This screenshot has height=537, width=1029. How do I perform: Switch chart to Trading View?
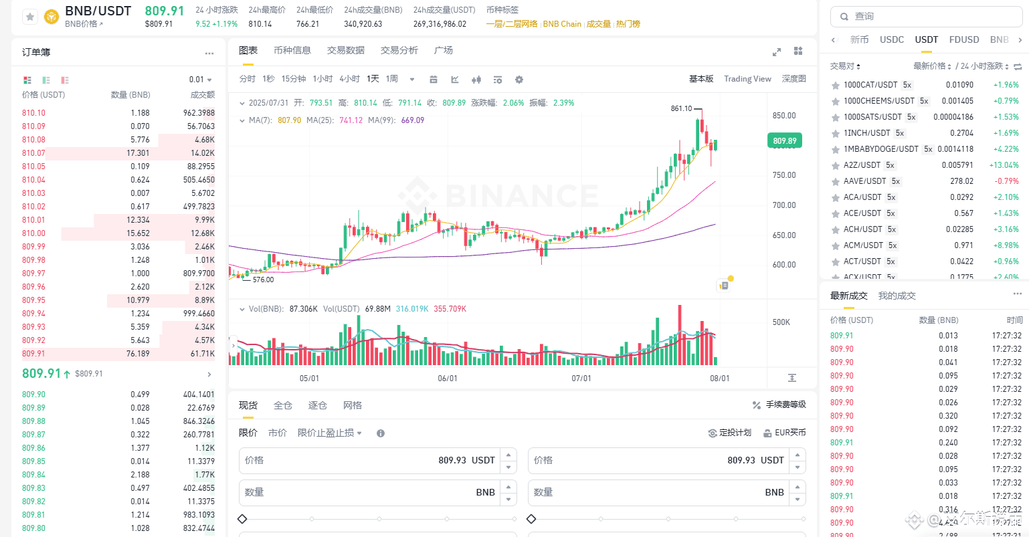pyautogui.click(x=747, y=79)
